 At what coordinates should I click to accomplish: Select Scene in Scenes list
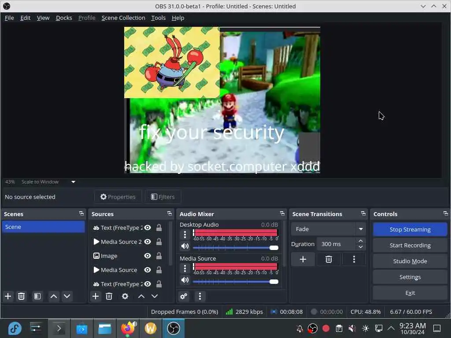click(x=44, y=227)
